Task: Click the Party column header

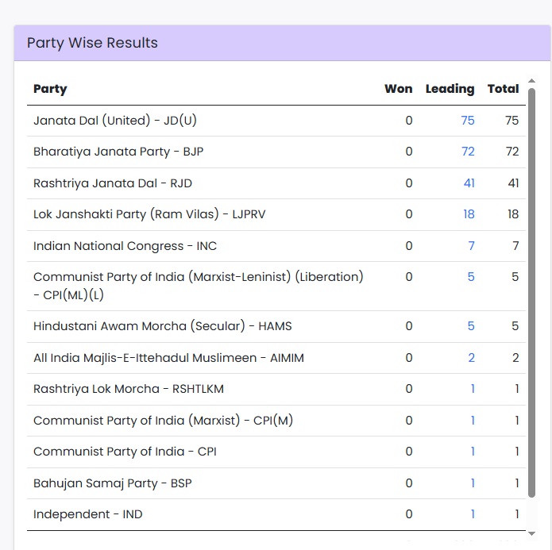Action: [x=50, y=89]
